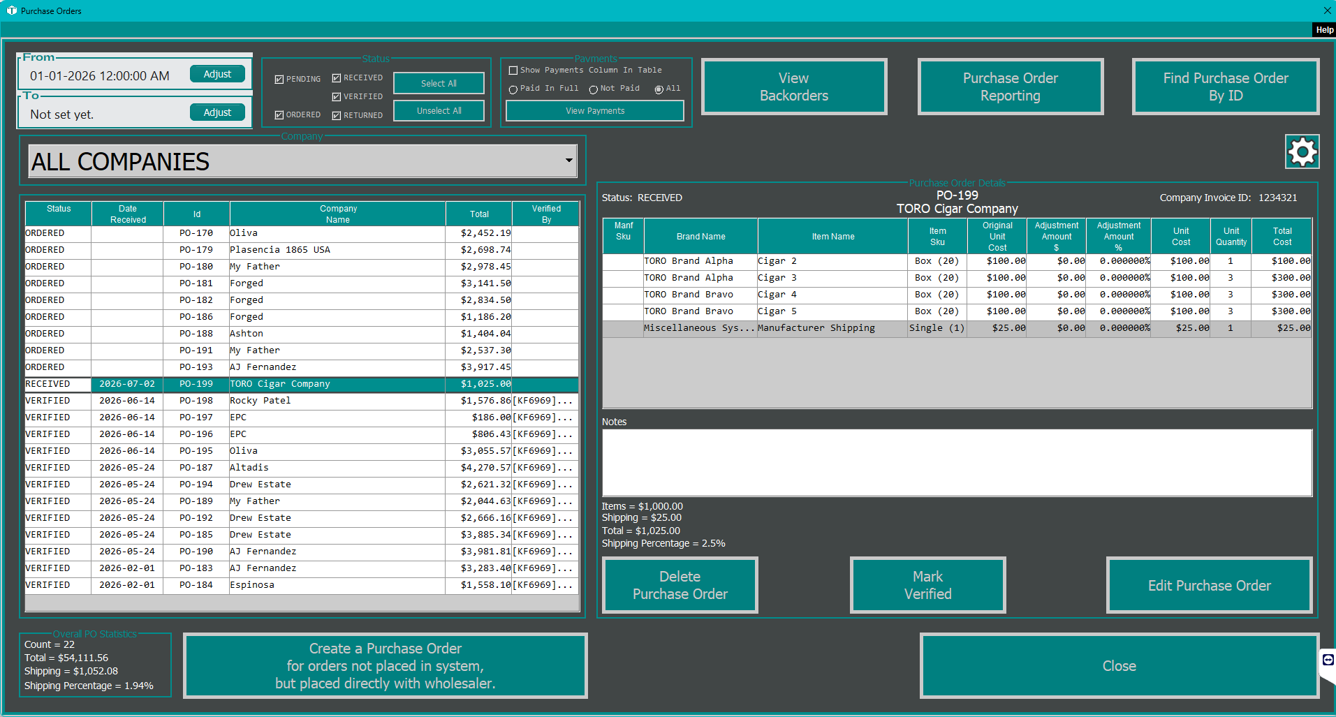
Task: Click Delete Purchase Order
Action: 680,585
